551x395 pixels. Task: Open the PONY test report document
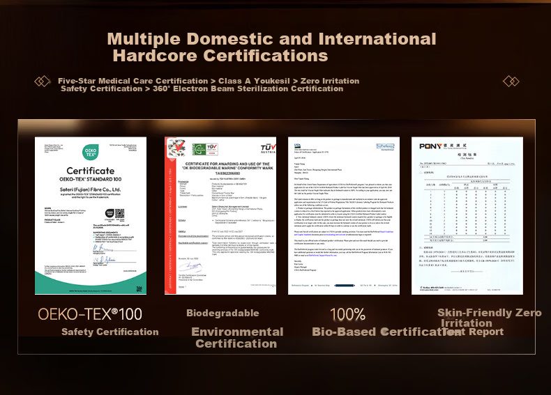tap(467, 215)
